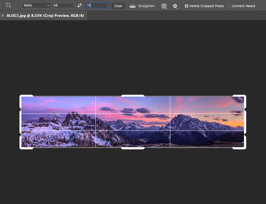Click the top-center crop edge handle
The height and width of the screenshot is (204, 266).
click(133, 96)
